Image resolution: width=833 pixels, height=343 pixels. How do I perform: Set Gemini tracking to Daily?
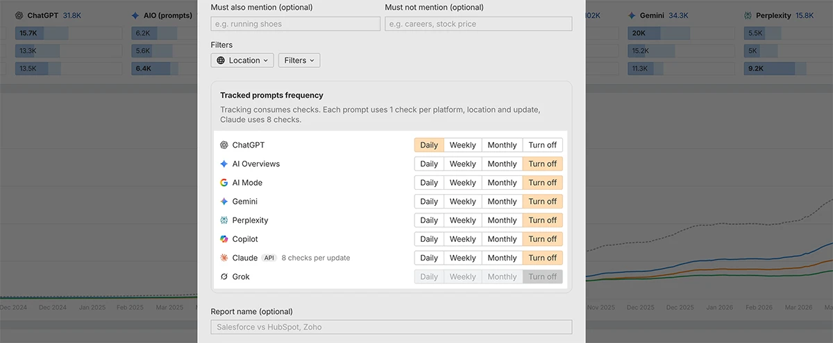point(429,202)
